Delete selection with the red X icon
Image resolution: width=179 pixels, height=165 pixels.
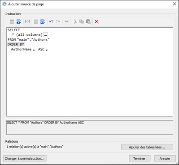pos(97,21)
